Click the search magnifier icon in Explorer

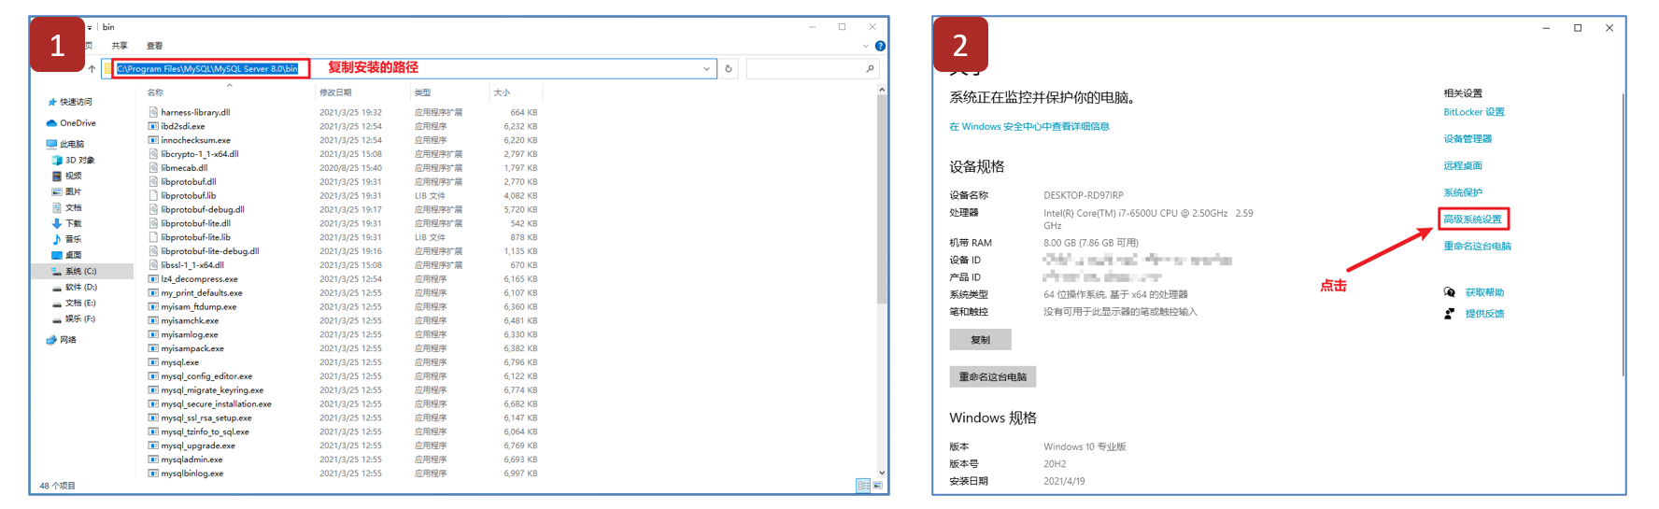tap(870, 68)
